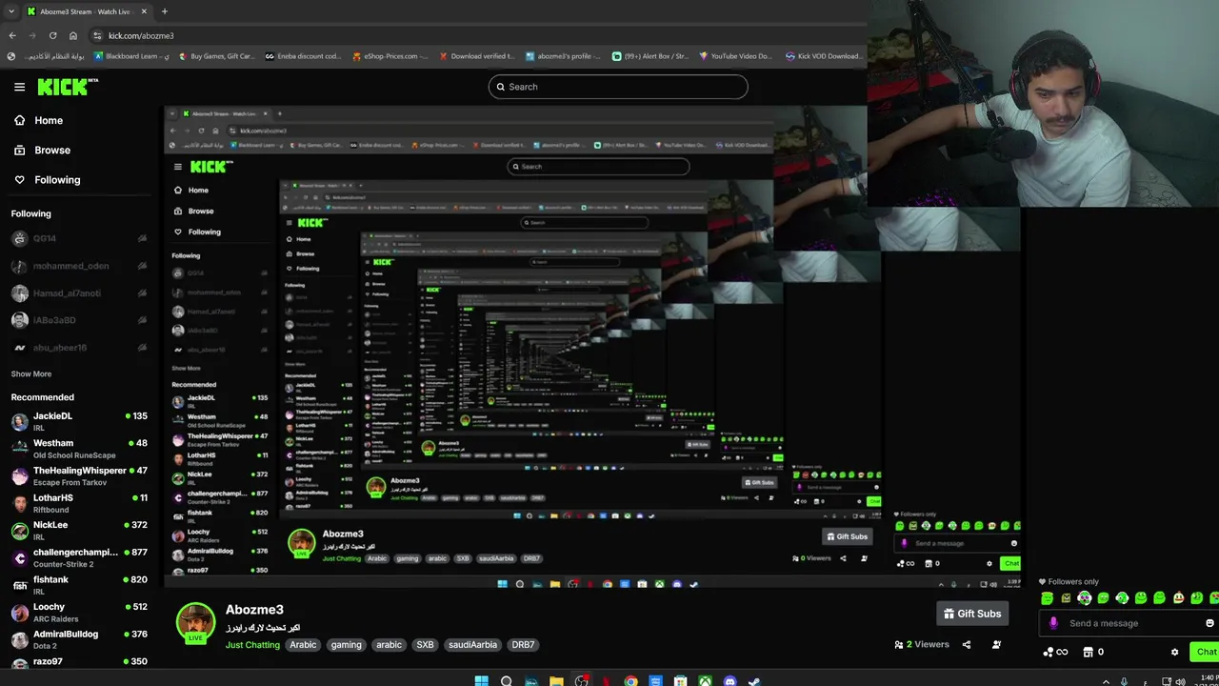Open Discord from taskbar
Viewport: 1219px width, 686px height.
coord(729,681)
